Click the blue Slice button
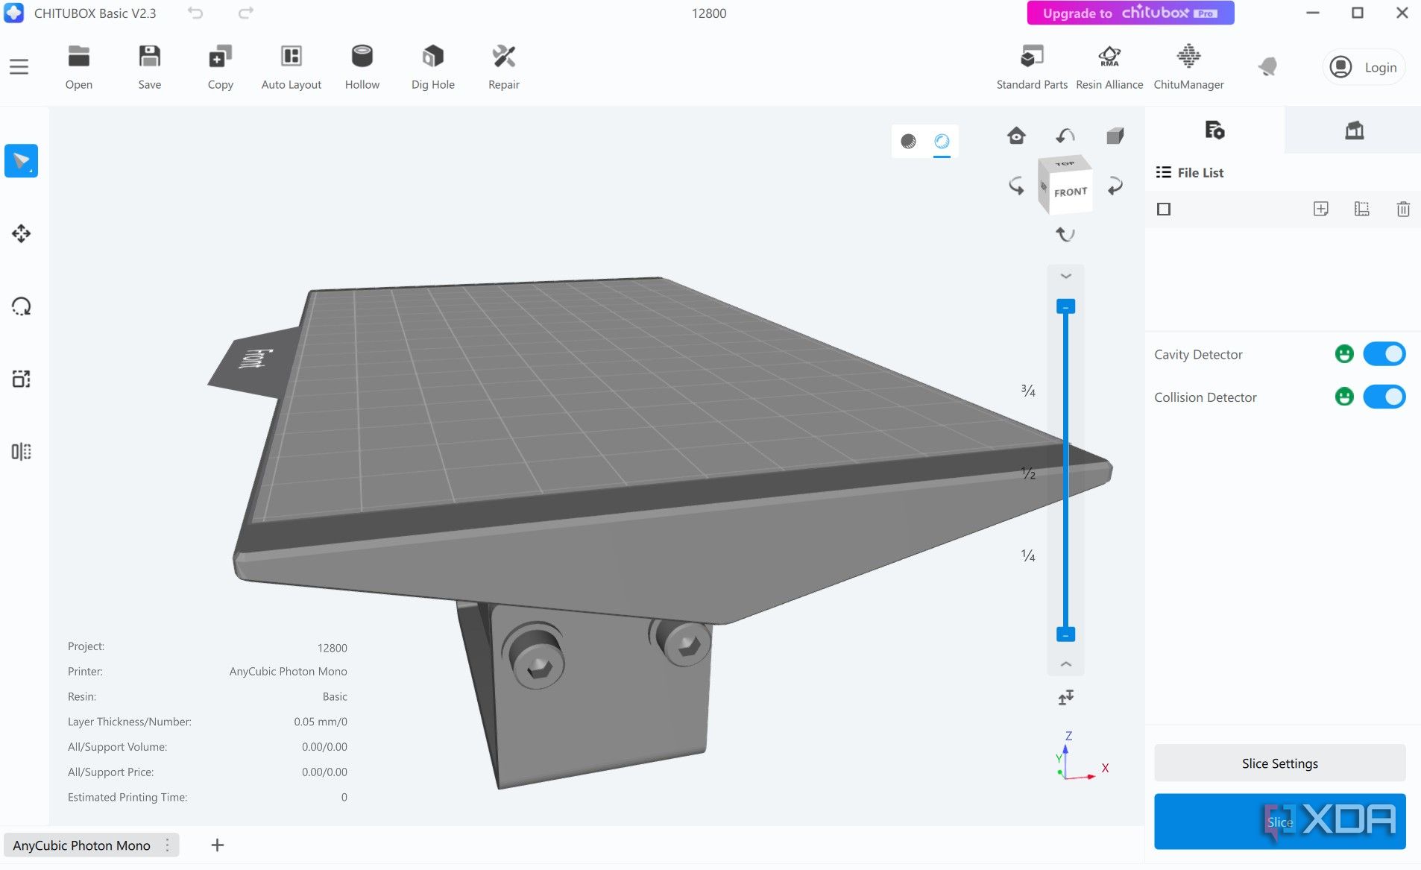The height and width of the screenshot is (870, 1421). 1279,822
